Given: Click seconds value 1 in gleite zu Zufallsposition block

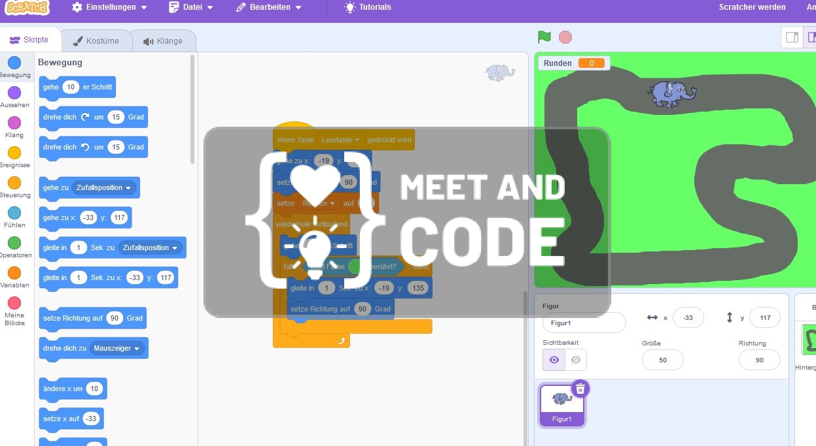Looking at the screenshot, I should [79, 247].
